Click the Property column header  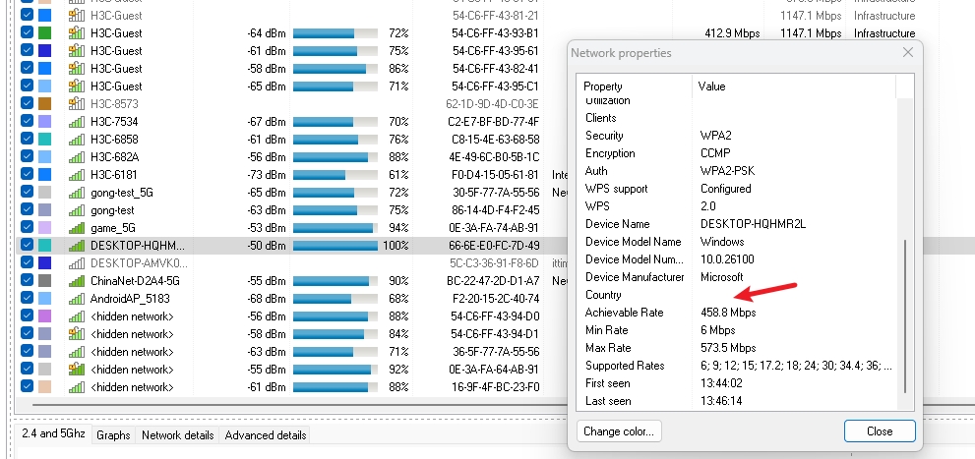[x=603, y=86]
